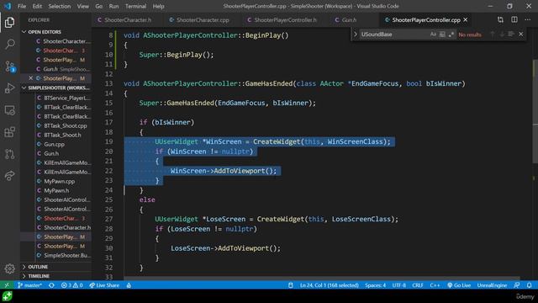Screen dimensions: 538x303
Task: Open the Terminal menu
Action: (135, 6)
